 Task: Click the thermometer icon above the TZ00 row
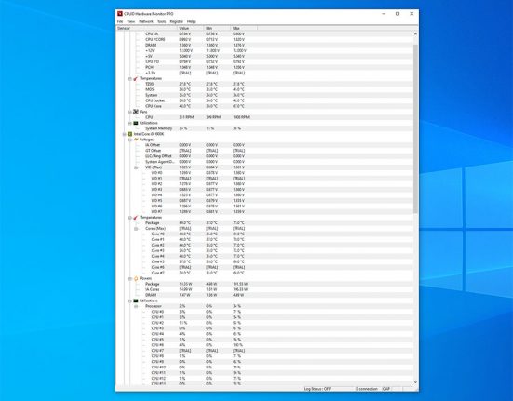[x=136, y=78]
